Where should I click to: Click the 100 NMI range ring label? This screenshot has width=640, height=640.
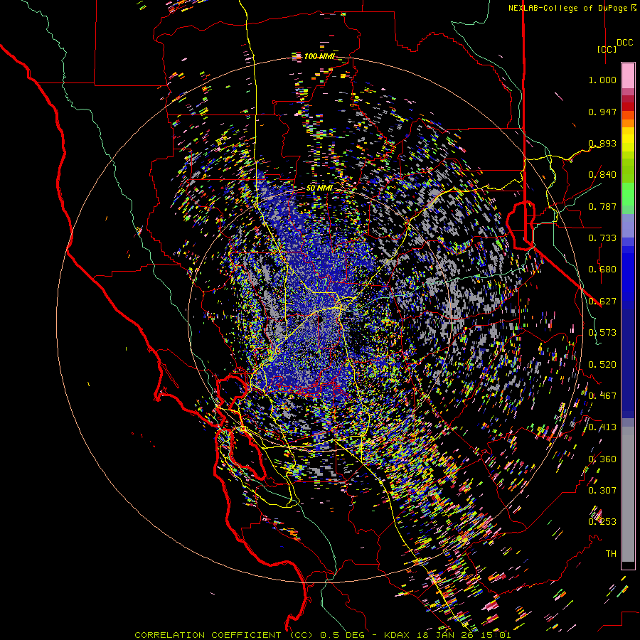coord(319,56)
